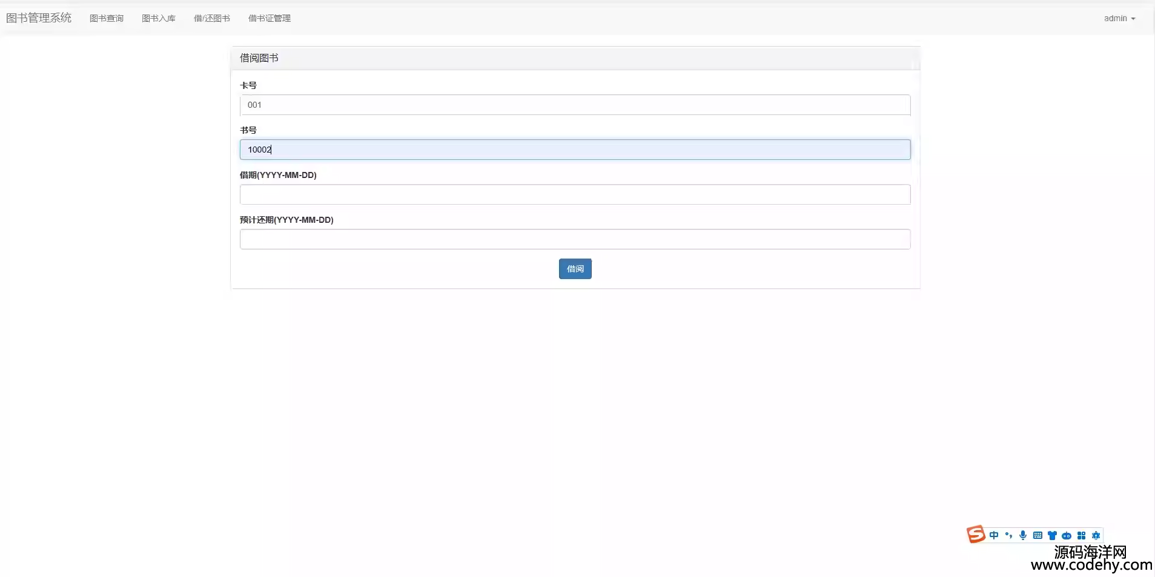The height and width of the screenshot is (577, 1155).
Task: Click the 图书管理系统 brand link
Action: tap(39, 18)
